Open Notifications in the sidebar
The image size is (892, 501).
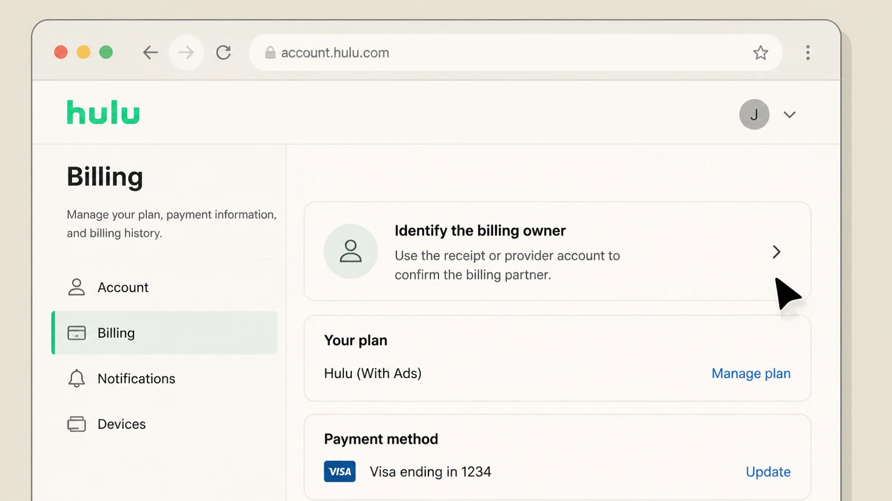[x=164, y=379]
